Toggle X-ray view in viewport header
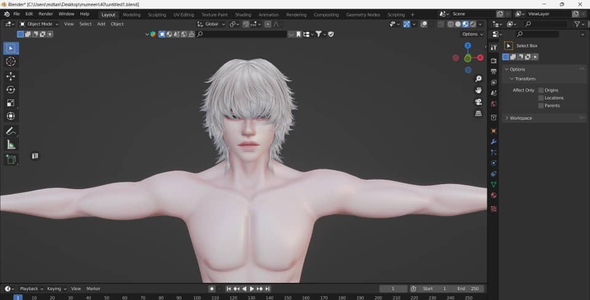 click(441, 24)
